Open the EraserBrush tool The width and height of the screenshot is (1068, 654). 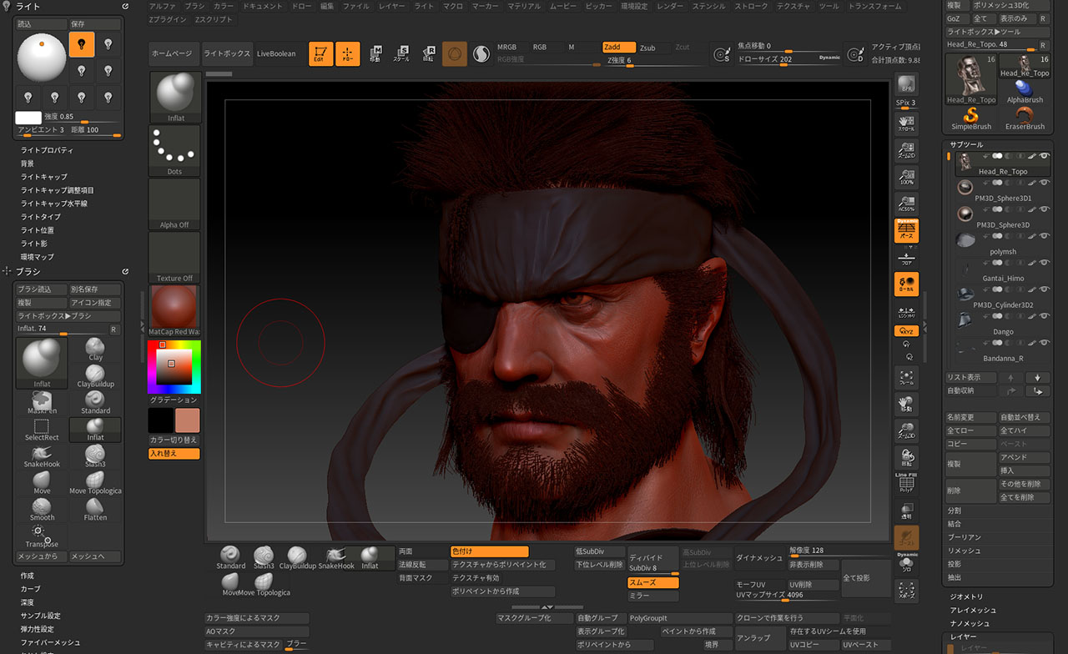pos(1025,118)
